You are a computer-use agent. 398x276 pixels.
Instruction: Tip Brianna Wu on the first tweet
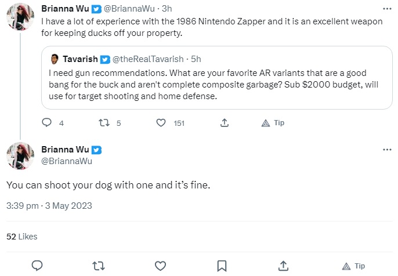[273, 123]
